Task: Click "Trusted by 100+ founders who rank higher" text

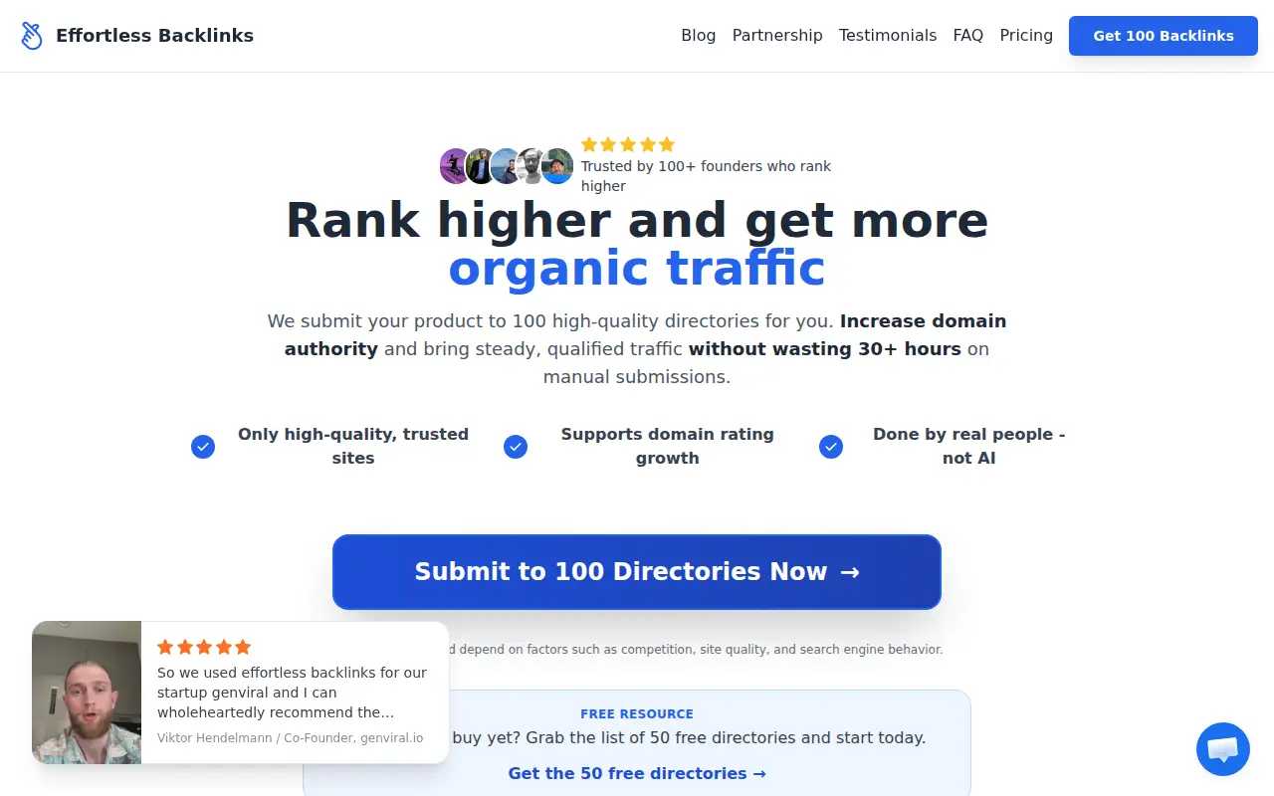Action: click(x=707, y=176)
